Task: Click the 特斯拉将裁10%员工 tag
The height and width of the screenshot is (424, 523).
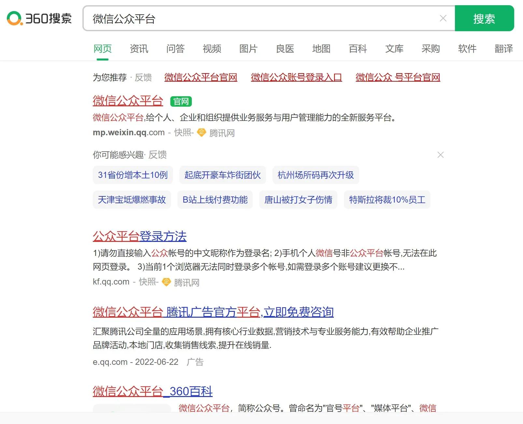Action: pyautogui.click(x=387, y=200)
